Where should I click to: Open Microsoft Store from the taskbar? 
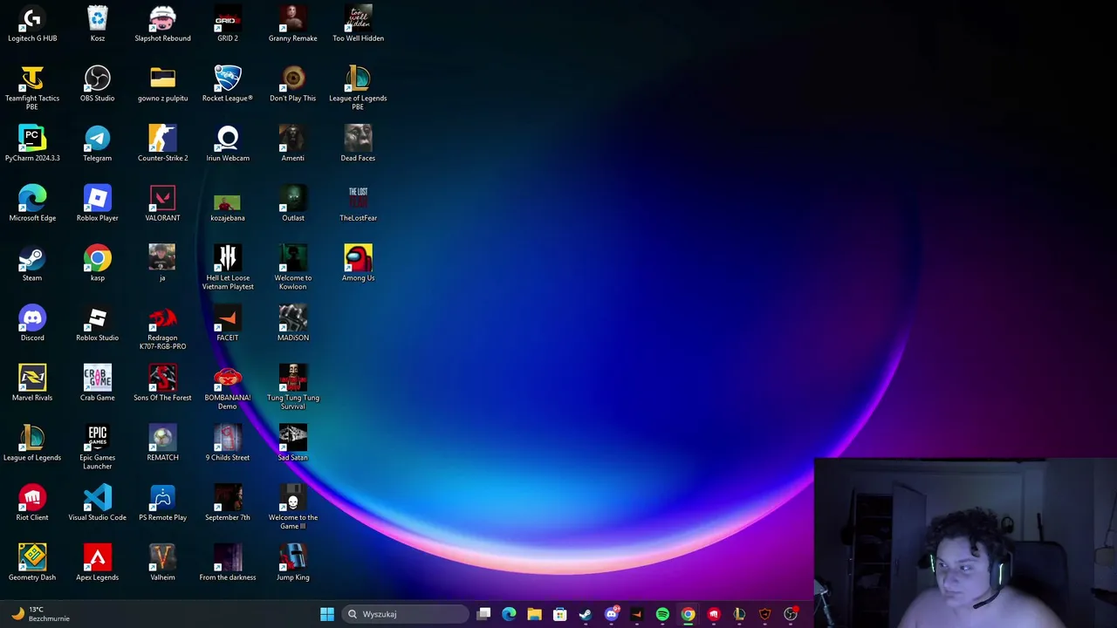(559, 614)
